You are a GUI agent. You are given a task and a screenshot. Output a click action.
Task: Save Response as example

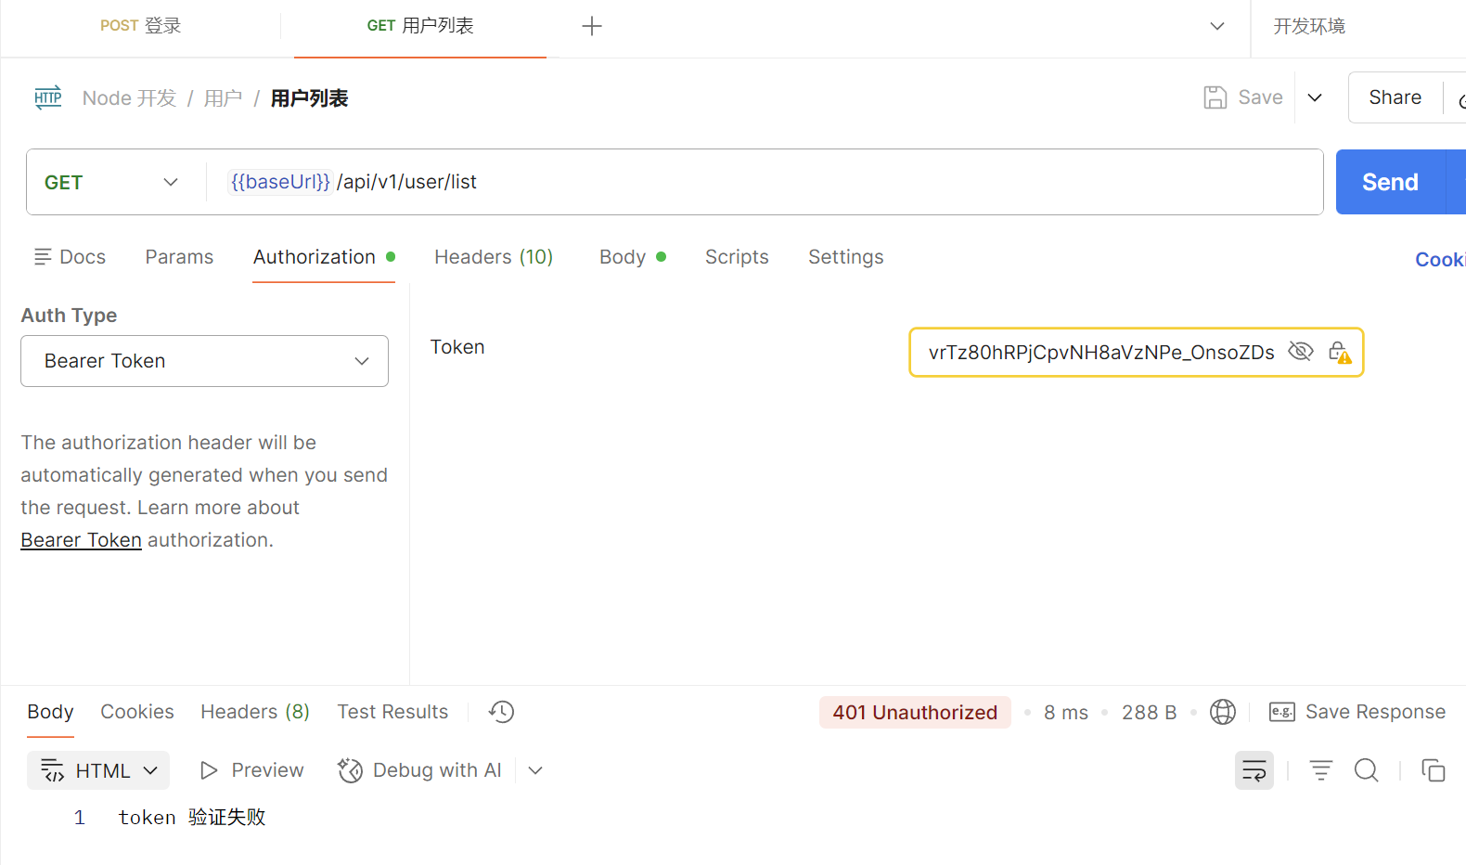pos(1357,712)
